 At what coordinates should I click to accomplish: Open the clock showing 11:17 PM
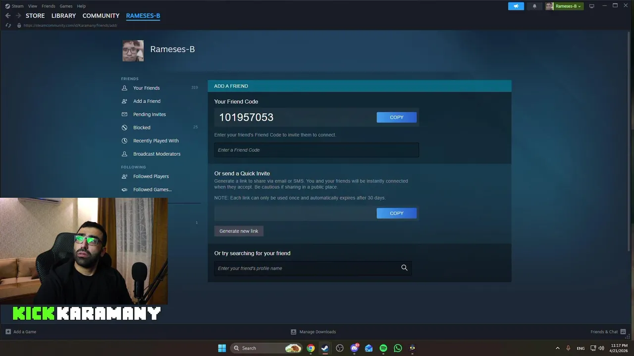(619, 348)
